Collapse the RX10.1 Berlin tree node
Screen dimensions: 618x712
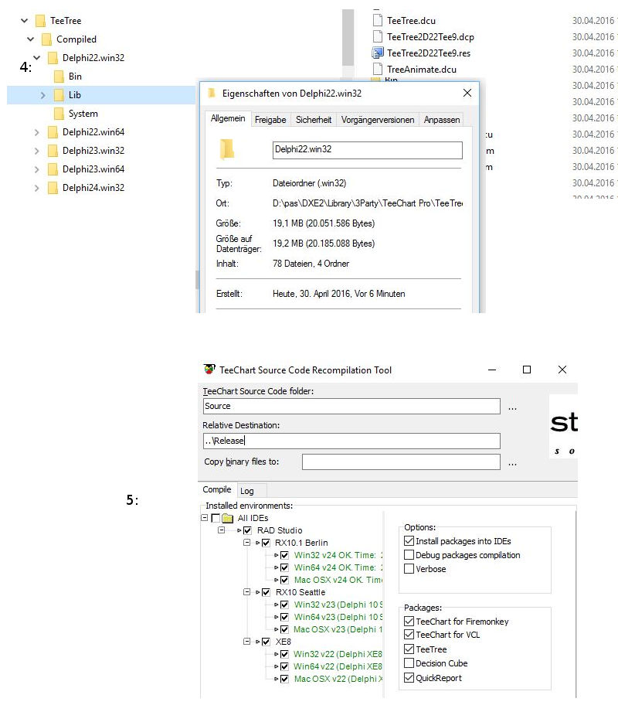[x=247, y=543]
